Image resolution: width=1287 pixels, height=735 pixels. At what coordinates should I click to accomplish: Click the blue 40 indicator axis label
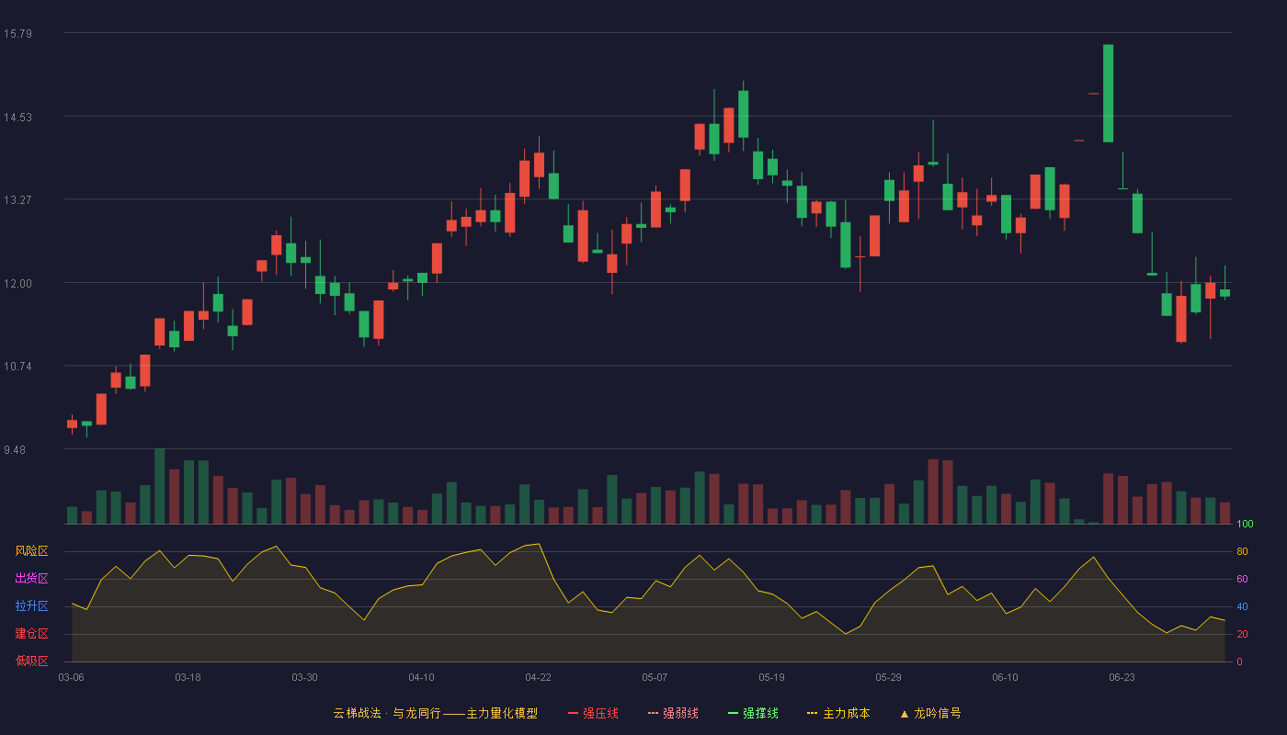point(1242,606)
